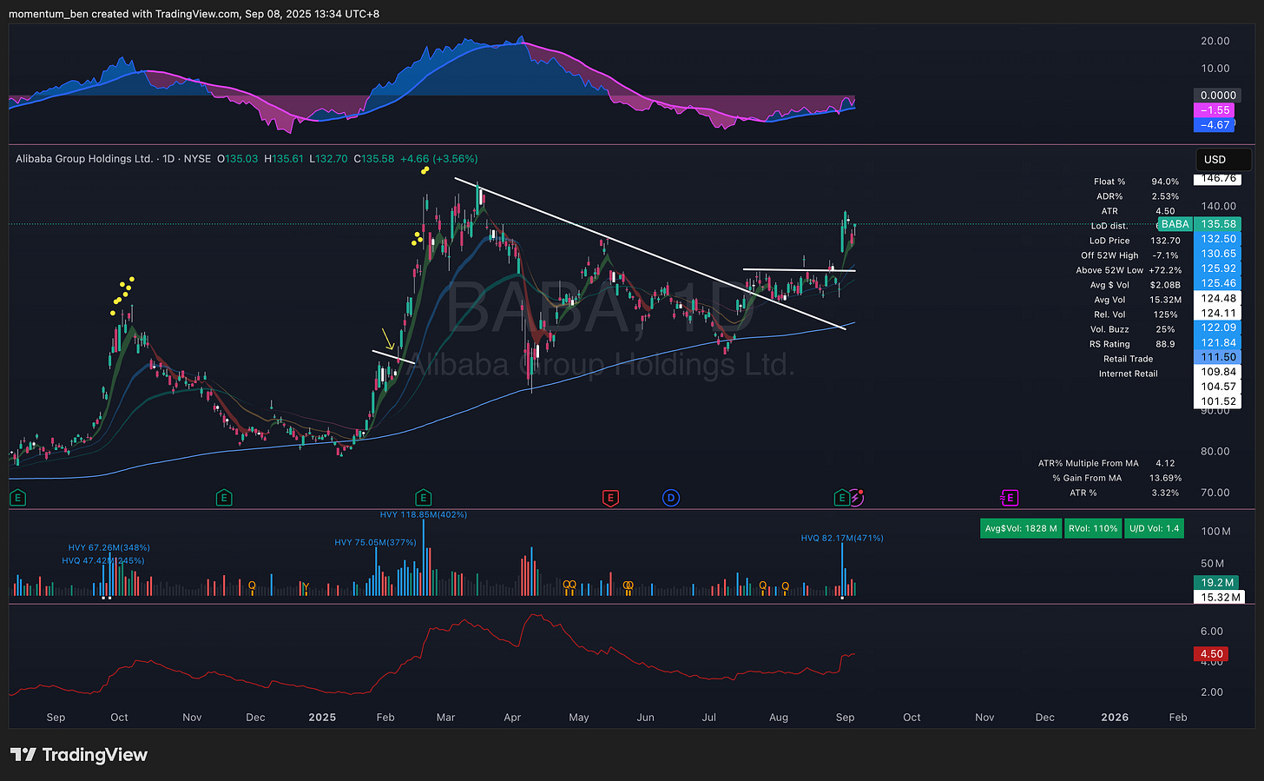Click the 0.0000 indicator zero label
Viewport: 1264px width, 781px height.
[x=1218, y=96]
